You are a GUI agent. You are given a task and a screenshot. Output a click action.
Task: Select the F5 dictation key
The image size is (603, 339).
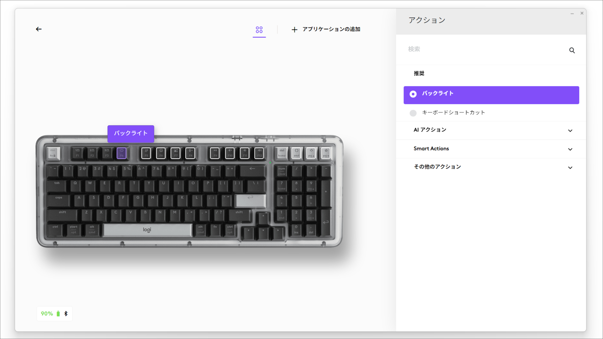click(x=146, y=153)
